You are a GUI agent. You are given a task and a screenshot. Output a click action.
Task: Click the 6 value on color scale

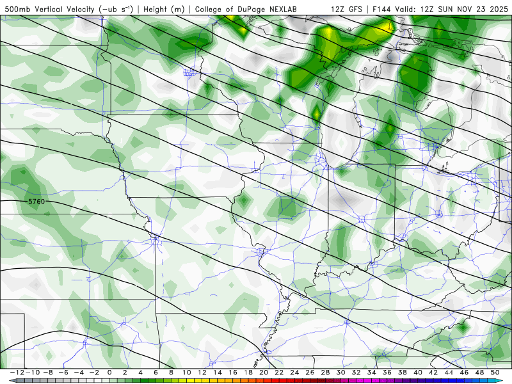pos(156,372)
